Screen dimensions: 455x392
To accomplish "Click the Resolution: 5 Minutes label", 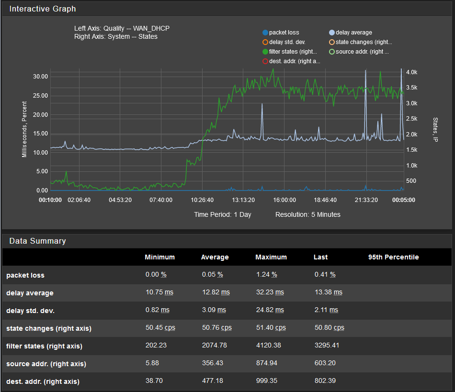I will click(x=308, y=214).
